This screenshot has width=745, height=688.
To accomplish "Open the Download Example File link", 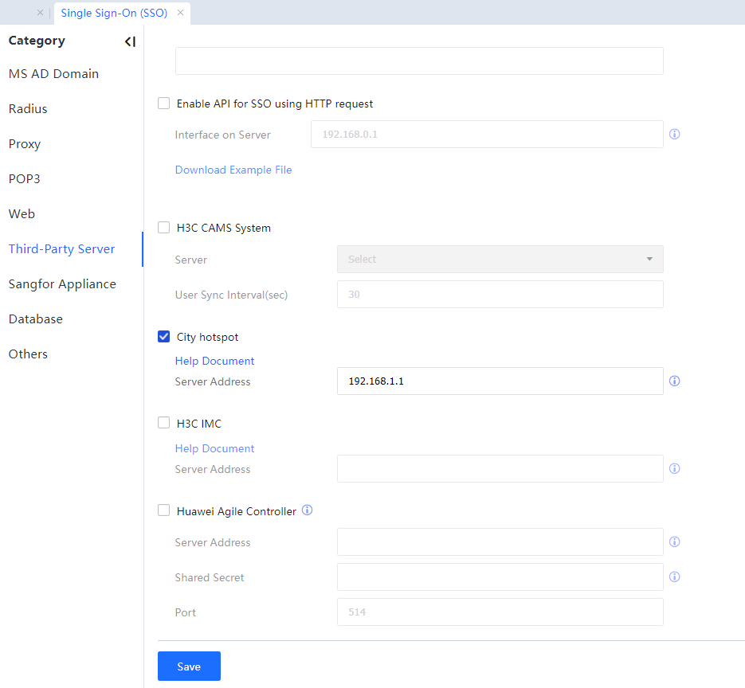I will click(233, 170).
